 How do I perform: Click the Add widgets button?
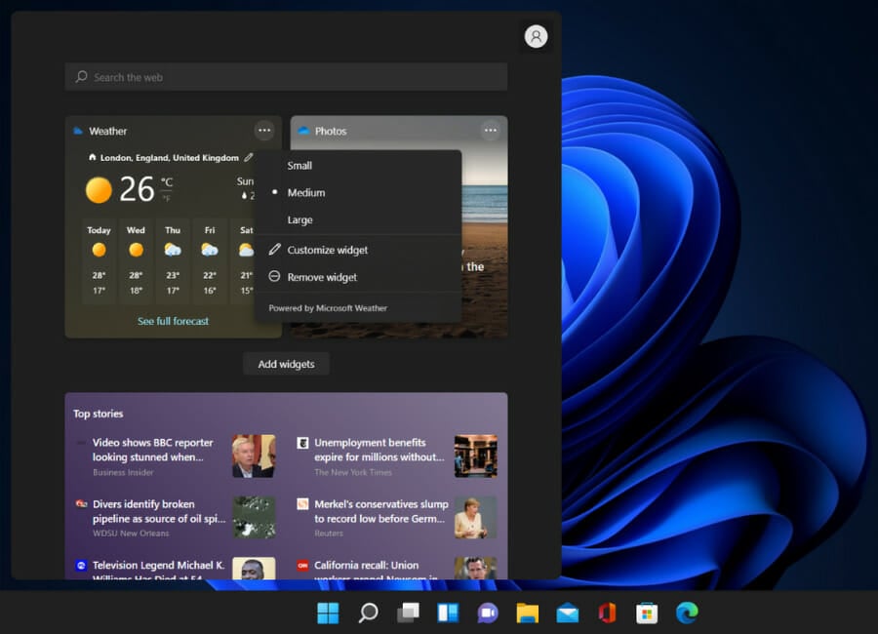click(x=285, y=363)
